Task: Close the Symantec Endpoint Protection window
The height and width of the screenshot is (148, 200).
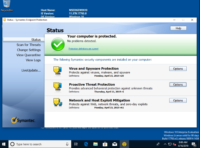Action: click(x=192, y=20)
